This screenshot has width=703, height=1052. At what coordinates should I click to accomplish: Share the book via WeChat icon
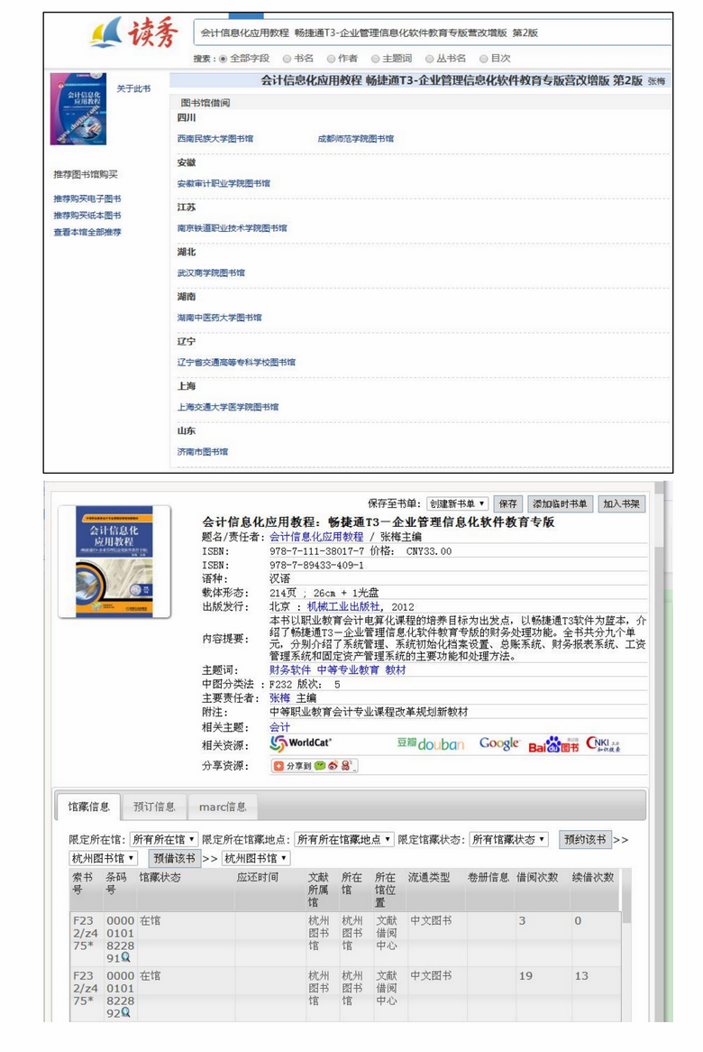tap(320, 765)
